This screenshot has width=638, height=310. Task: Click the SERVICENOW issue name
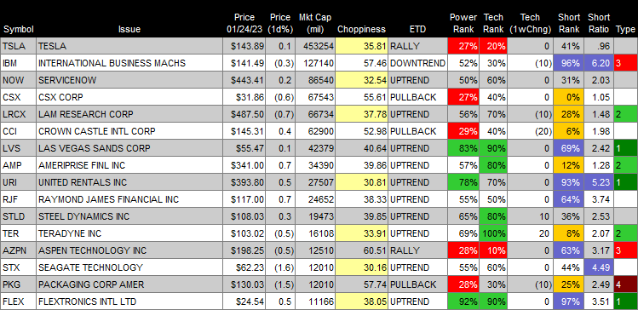[67, 80]
